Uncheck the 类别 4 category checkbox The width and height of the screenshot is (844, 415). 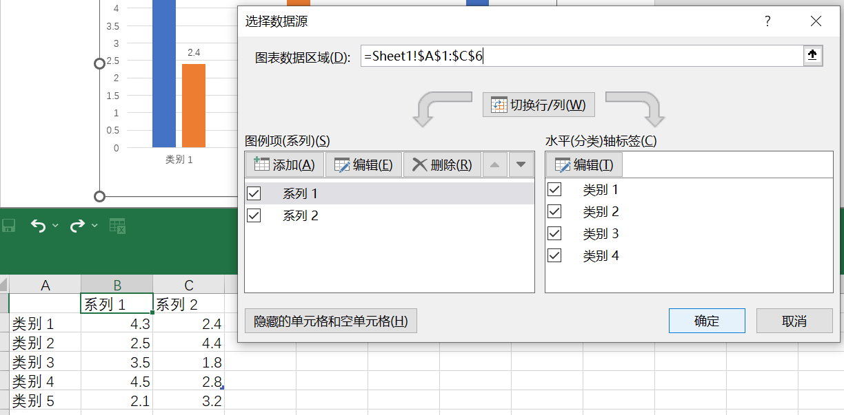pos(554,255)
